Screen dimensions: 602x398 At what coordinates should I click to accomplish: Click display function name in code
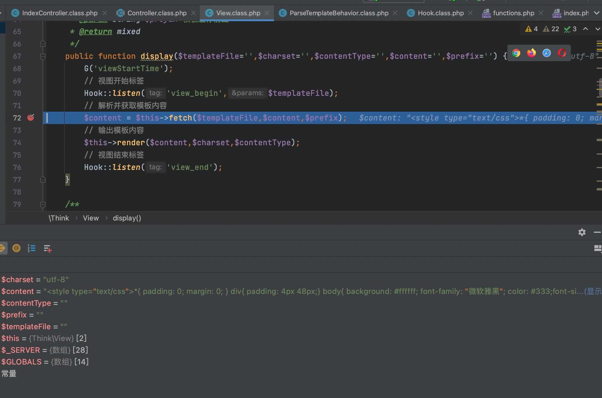pyautogui.click(x=157, y=56)
